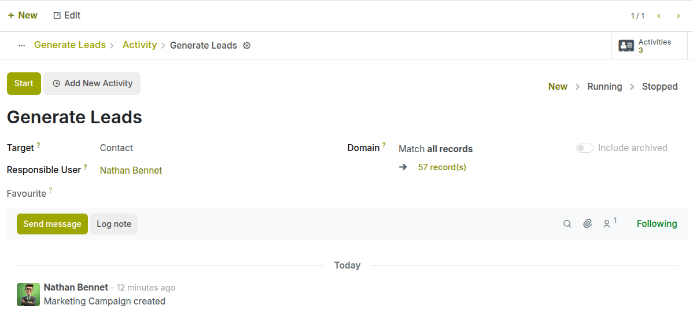The image size is (693, 316).
Task: Open the 57 record(s) link
Action: tap(442, 167)
